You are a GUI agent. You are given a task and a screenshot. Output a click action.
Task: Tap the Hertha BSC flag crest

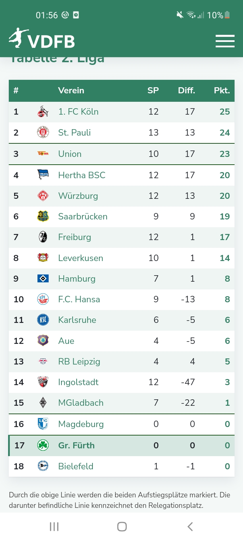tap(43, 175)
